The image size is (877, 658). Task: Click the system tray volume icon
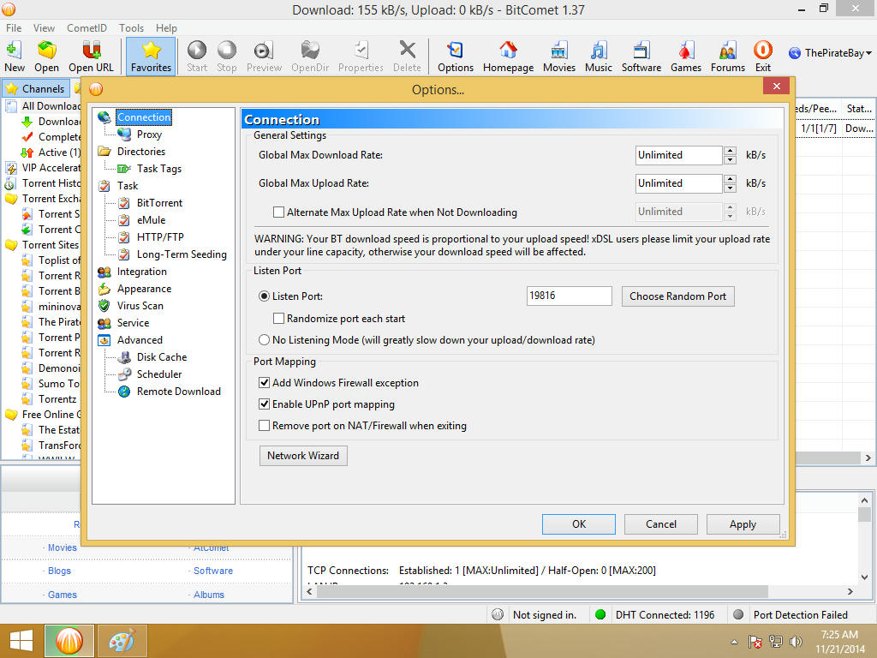click(x=796, y=641)
